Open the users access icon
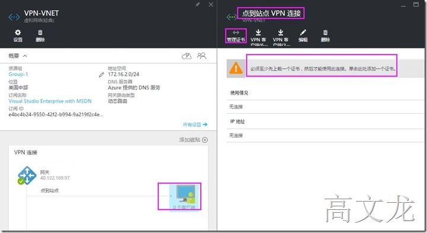427x233 pixels. 202,56
